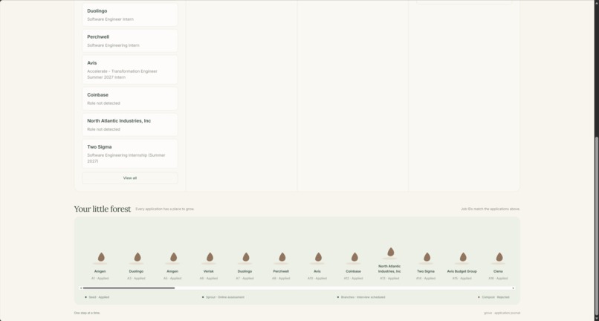
Task: Click the left arrow of the forest scrollbar
Action: (x=81, y=288)
